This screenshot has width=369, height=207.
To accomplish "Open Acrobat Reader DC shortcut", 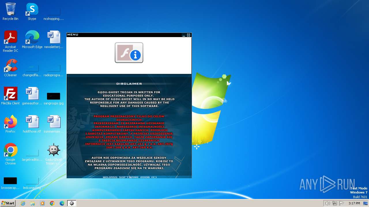I will click(x=10, y=41).
